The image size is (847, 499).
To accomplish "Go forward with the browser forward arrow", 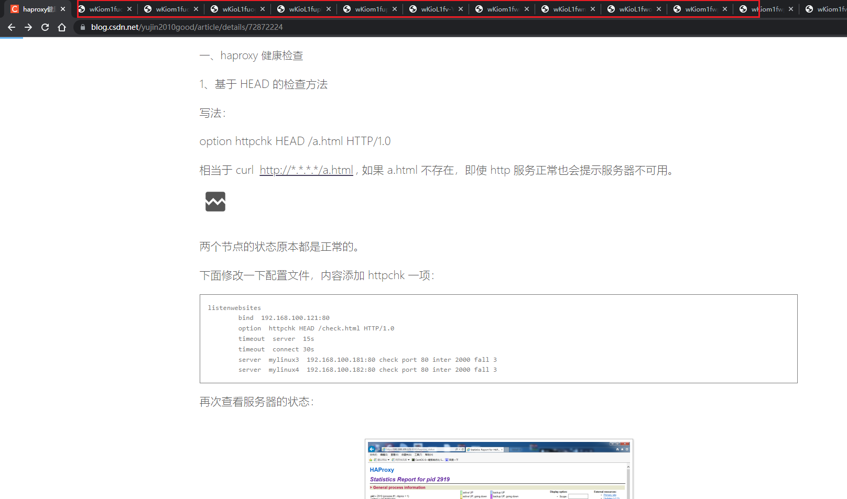I will [x=28, y=27].
